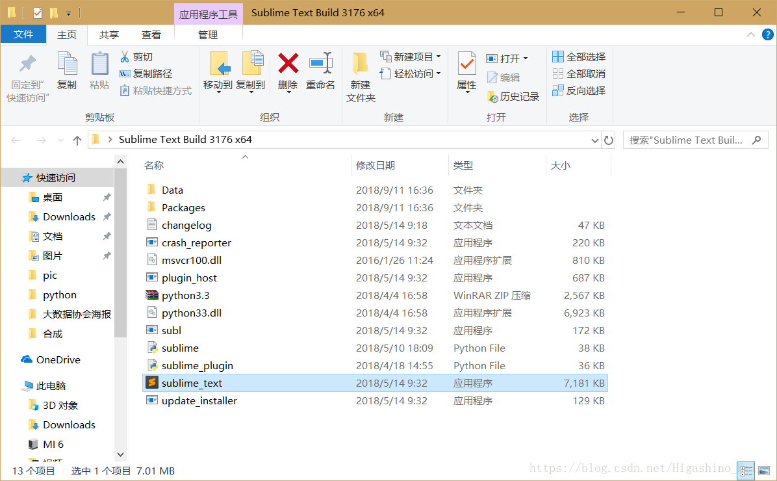Open recent locations dropdown arrow

coord(60,140)
